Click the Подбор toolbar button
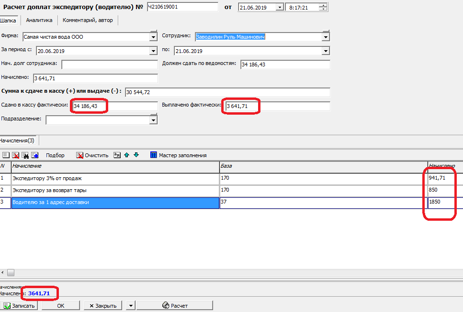 pos(55,155)
